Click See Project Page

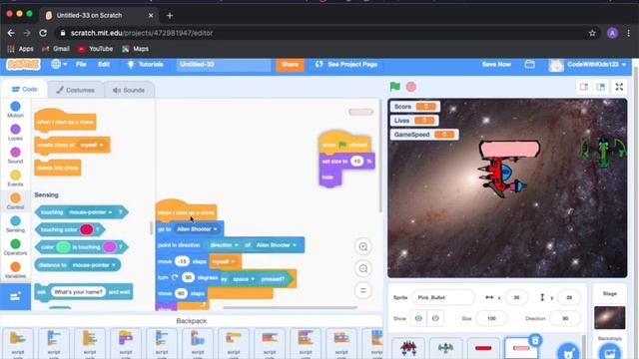tap(346, 64)
